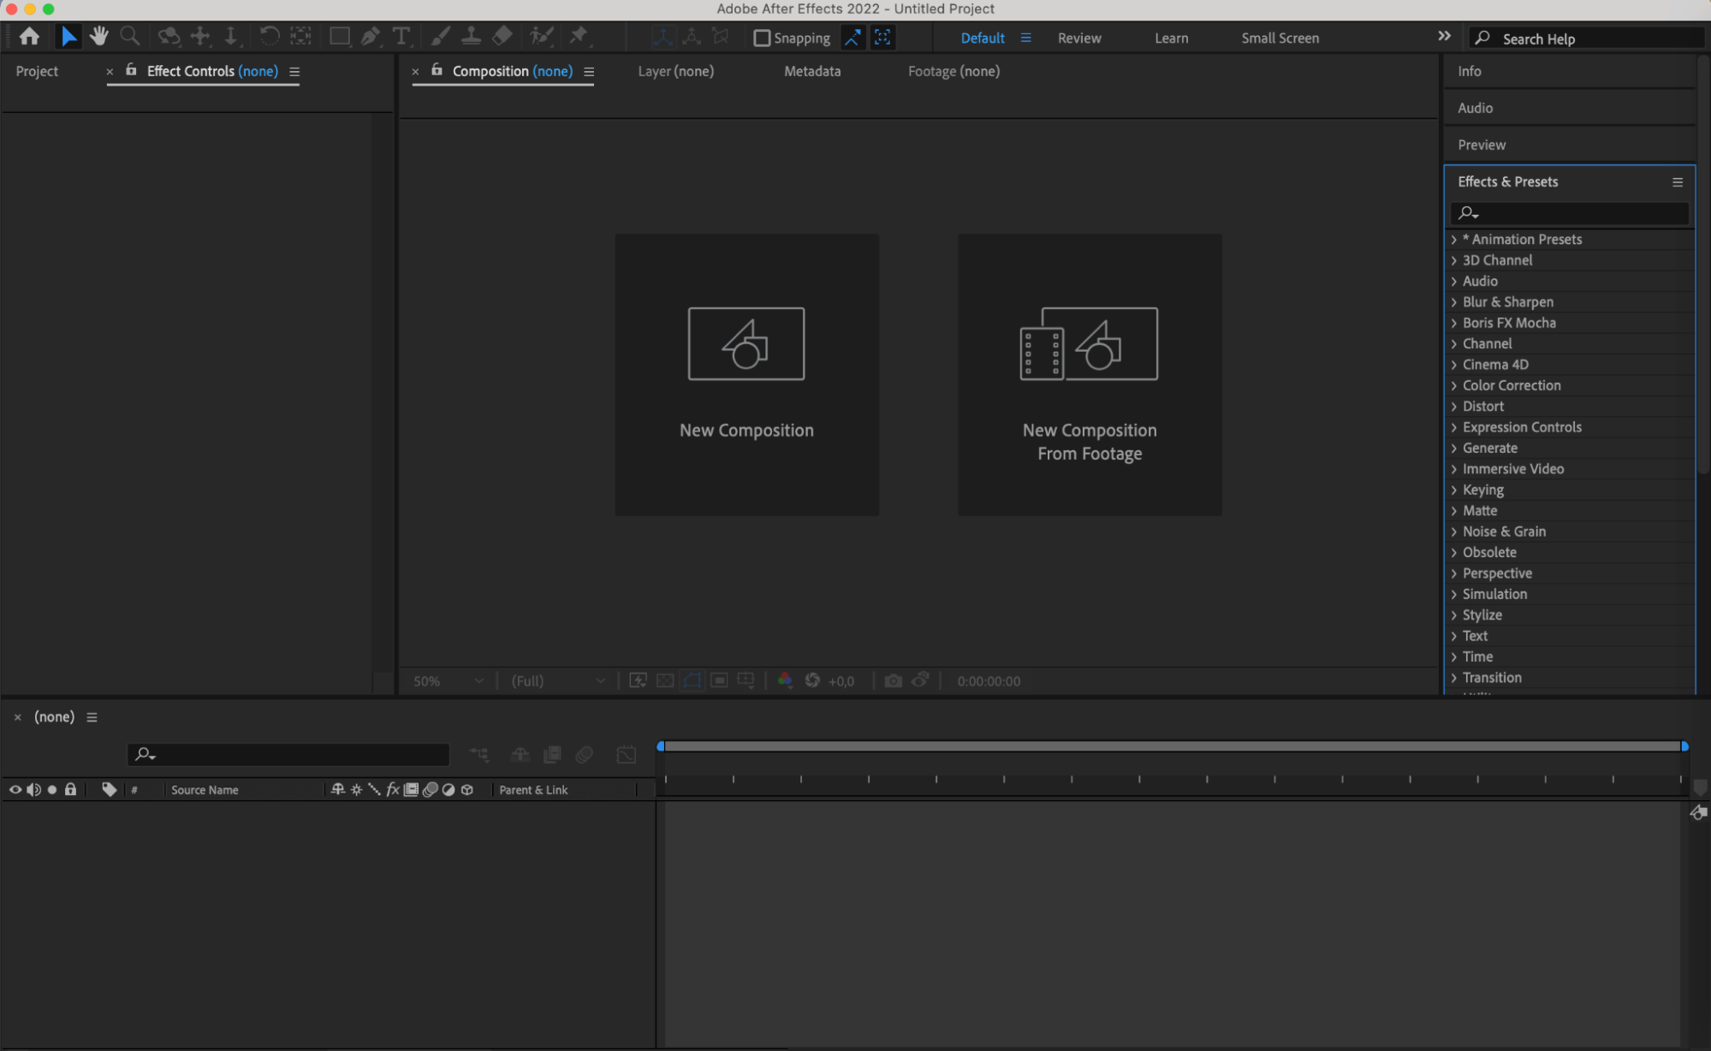
Task: Select the Rectangle shape tool
Action: coord(339,36)
